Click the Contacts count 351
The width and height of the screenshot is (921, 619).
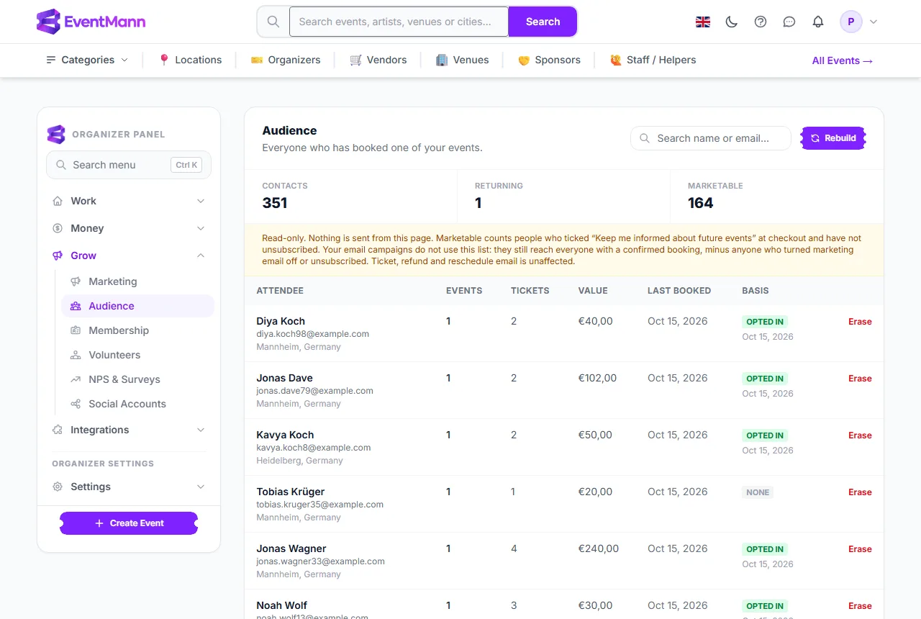pyautogui.click(x=275, y=203)
